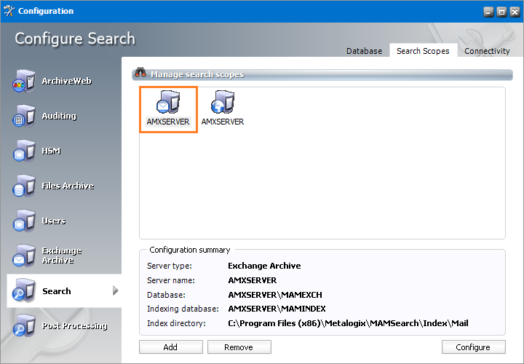This screenshot has width=524, height=364.
Task: Click the Users label
Action: (x=53, y=221)
